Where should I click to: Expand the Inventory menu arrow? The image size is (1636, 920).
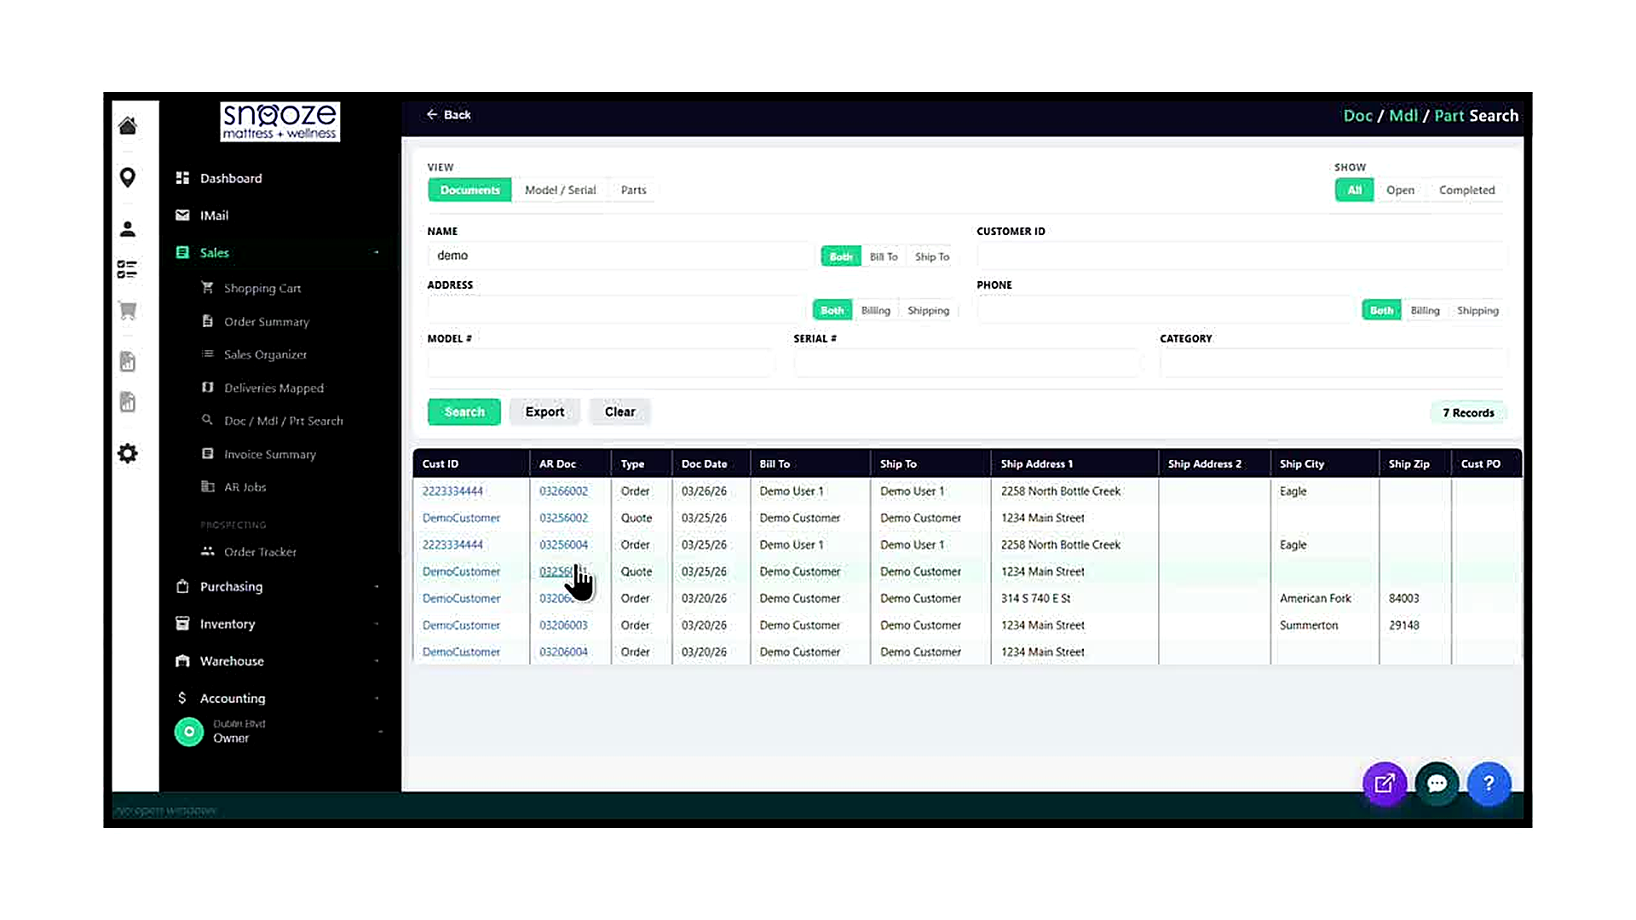click(x=377, y=624)
